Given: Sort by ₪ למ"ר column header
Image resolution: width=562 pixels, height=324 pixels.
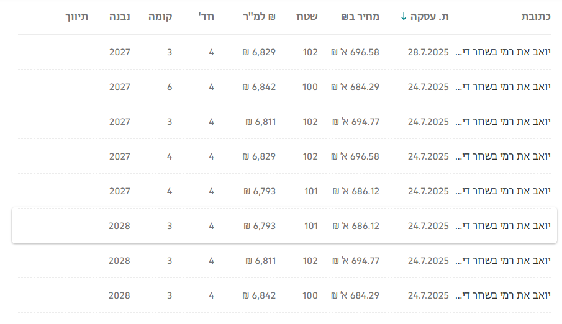Looking at the screenshot, I should (x=258, y=17).
